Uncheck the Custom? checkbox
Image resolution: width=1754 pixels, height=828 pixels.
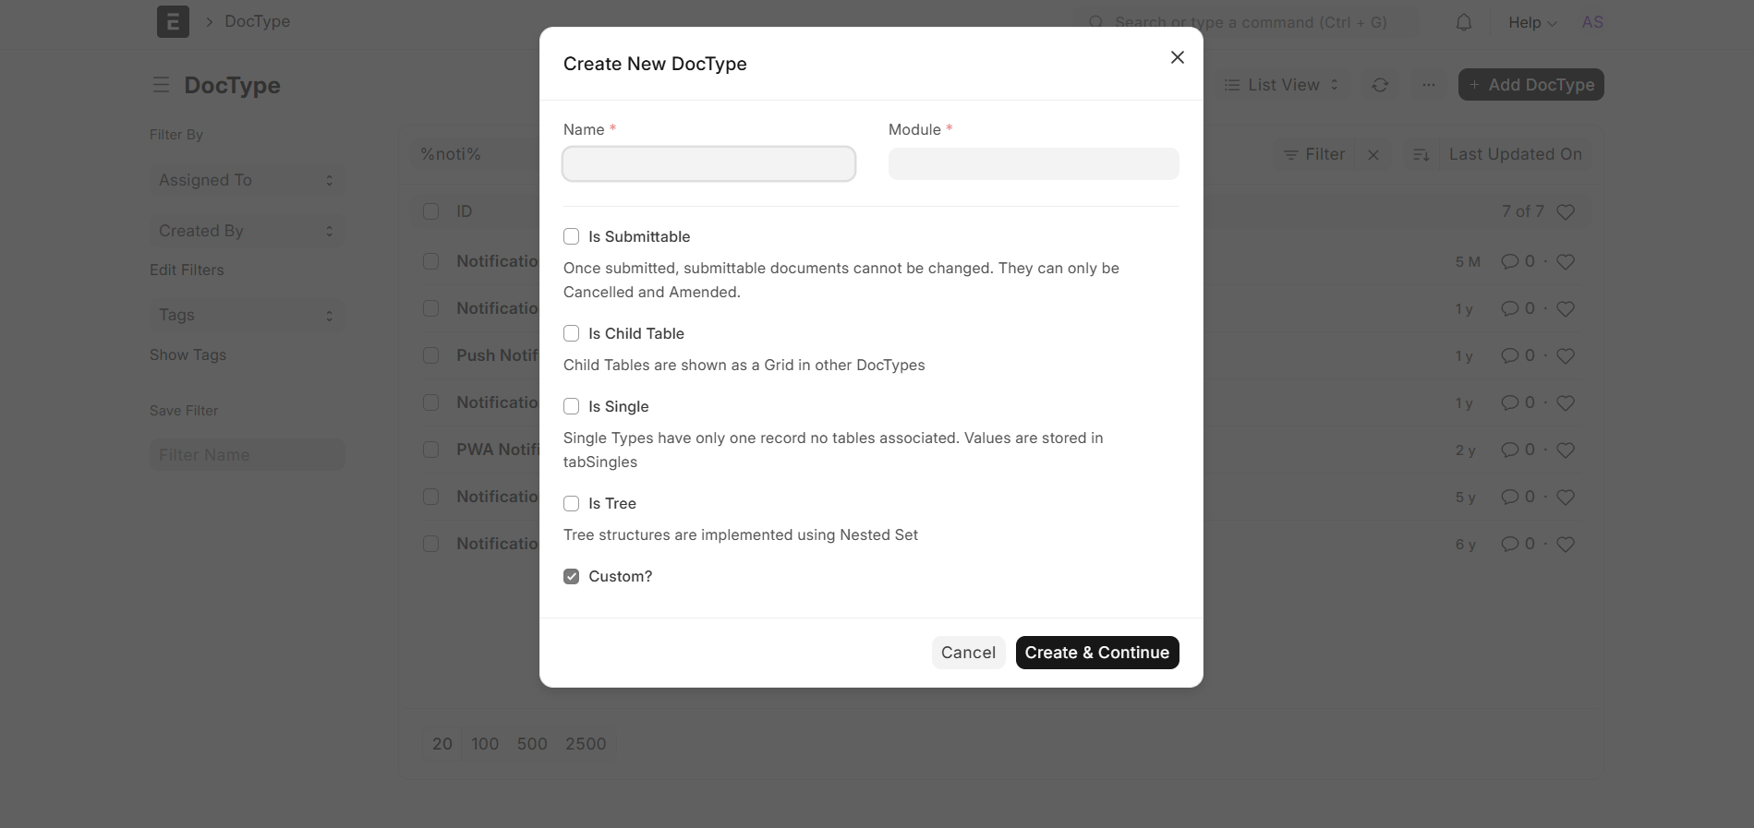(x=572, y=576)
